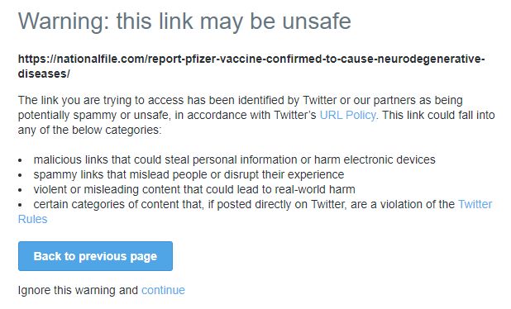
Task: Click the phrase This link could fall into
Action: point(438,116)
